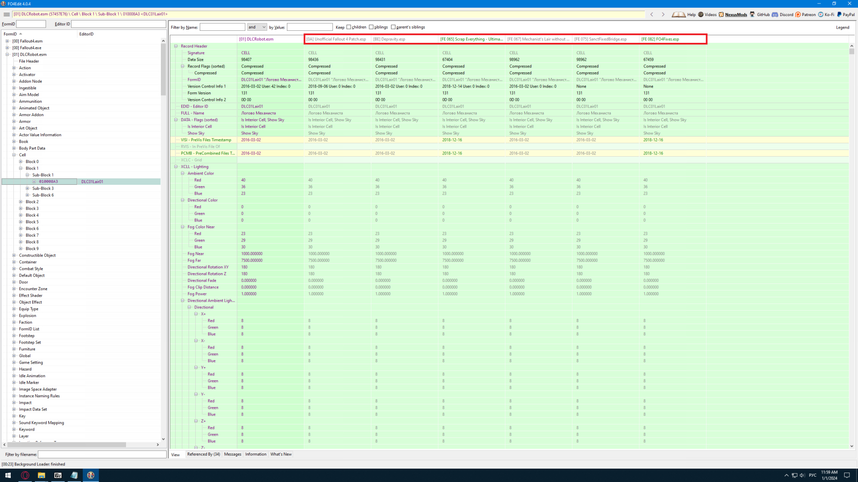The height and width of the screenshot is (482, 858).
Task: Collapse the XCLL - Lighting section
Action: (x=176, y=166)
